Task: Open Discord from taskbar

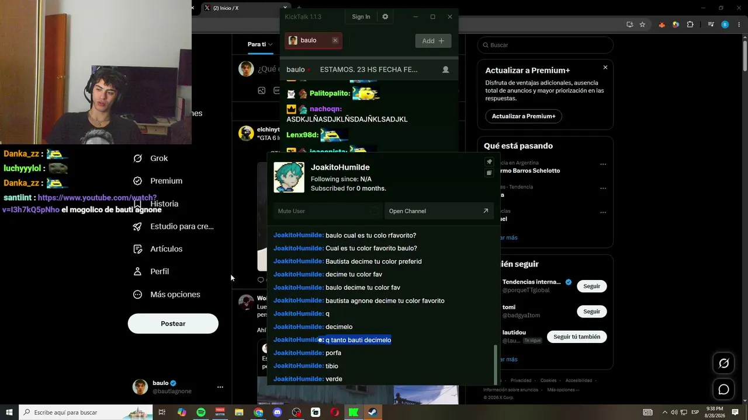Action: click(278, 412)
